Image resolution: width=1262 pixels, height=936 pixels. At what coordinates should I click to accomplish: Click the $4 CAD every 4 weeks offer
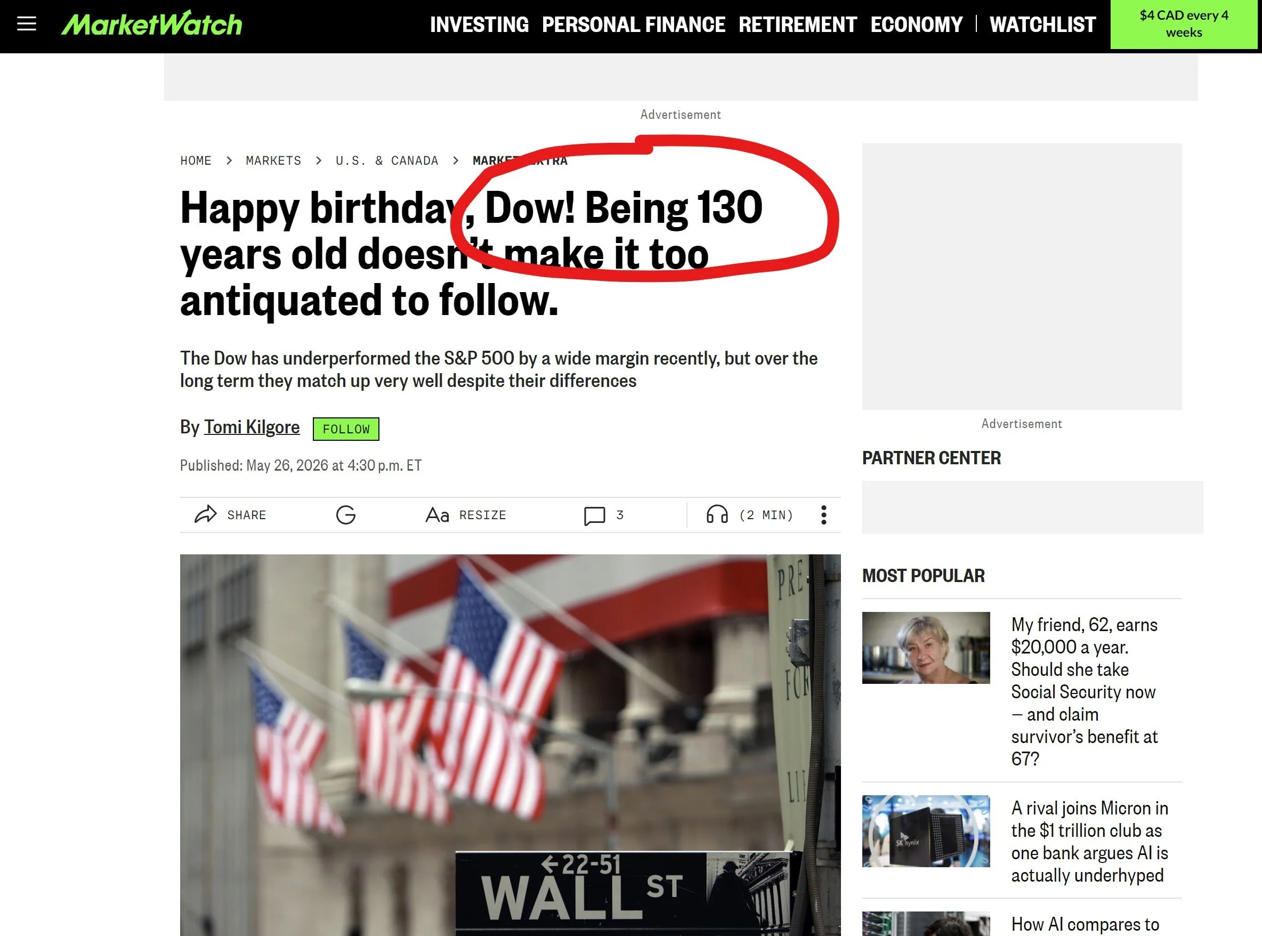(1184, 24)
